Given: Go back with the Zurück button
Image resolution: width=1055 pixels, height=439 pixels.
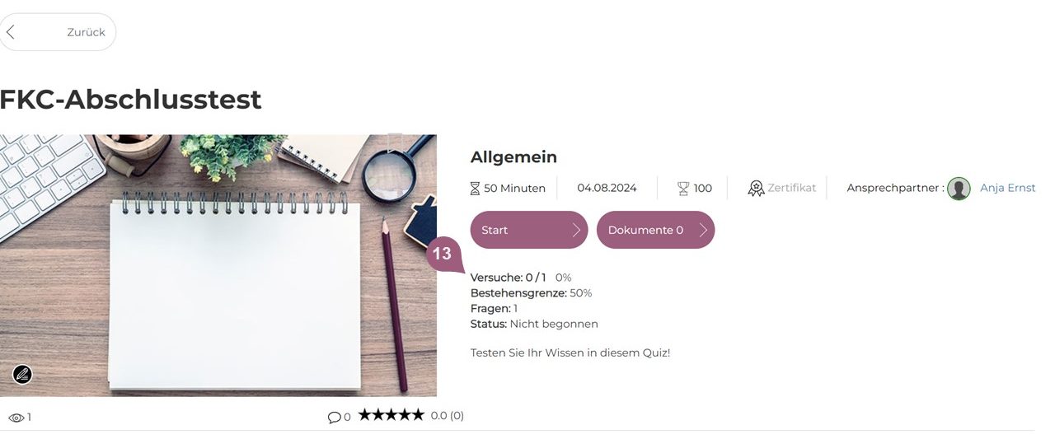Looking at the screenshot, I should [x=57, y=32].
